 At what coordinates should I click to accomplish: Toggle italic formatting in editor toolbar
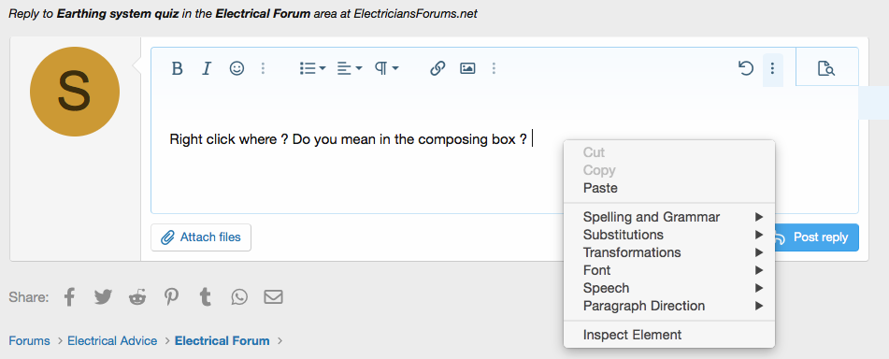tap(207, 68)
